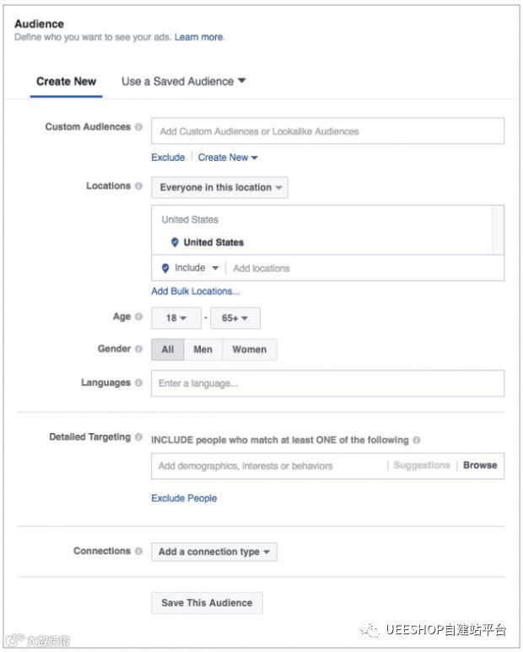Click Save This Audience button
This screenshot has width=523, height=652.
click(207, 603)
